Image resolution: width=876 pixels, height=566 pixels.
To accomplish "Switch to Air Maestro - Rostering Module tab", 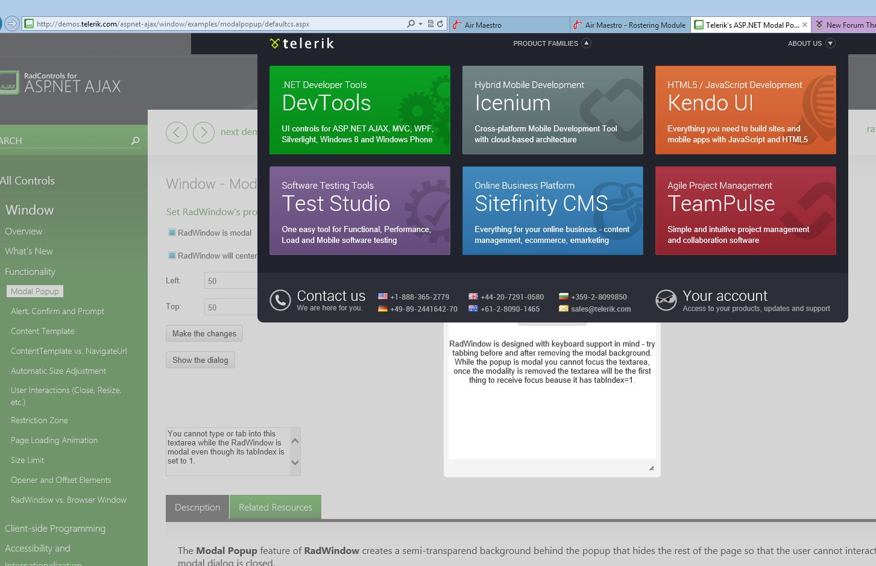I will (x=630, y=25).
